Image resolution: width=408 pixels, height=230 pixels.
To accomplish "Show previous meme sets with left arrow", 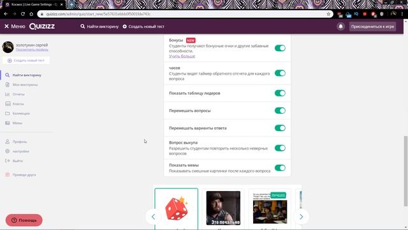I will click(153, 217).
